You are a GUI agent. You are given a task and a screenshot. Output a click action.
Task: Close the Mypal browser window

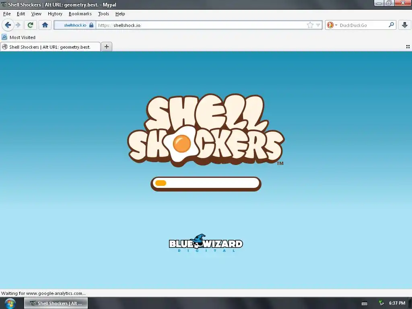402,3
